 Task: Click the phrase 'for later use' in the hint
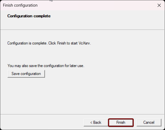(x=74, y=66)
